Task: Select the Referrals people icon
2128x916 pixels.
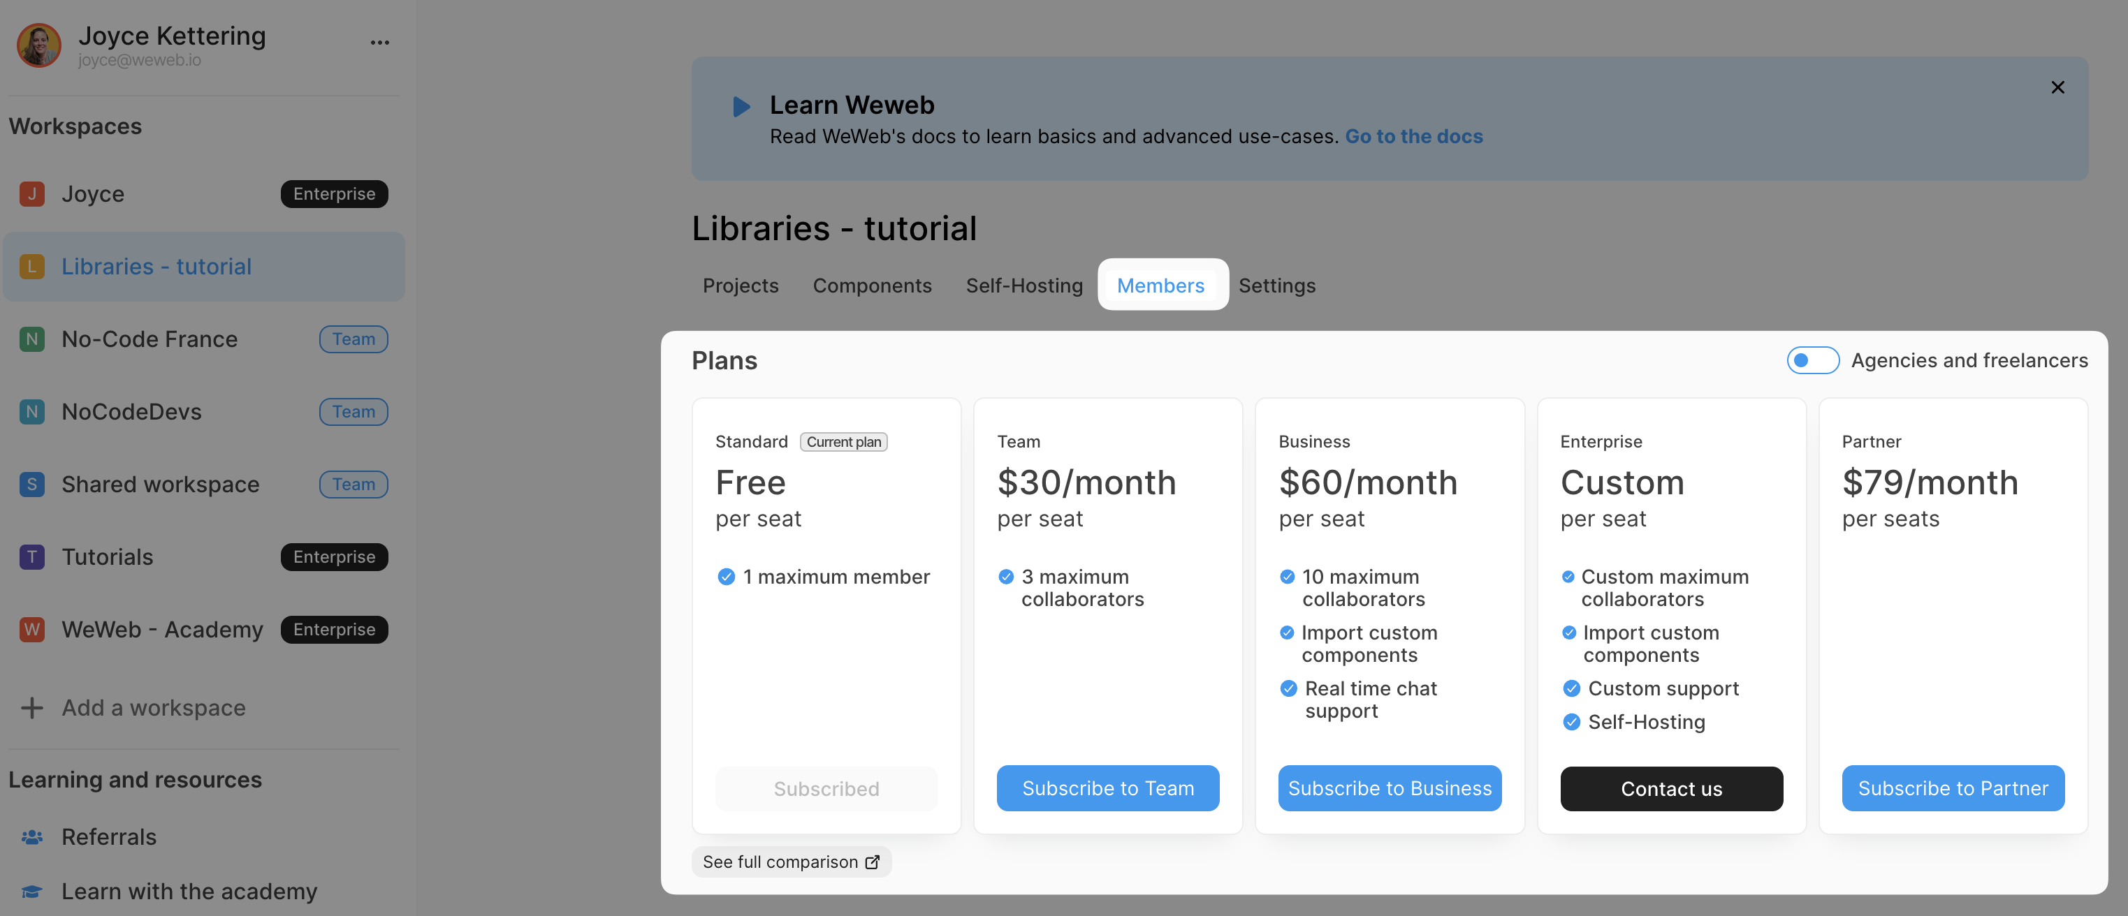Action: 31,836
